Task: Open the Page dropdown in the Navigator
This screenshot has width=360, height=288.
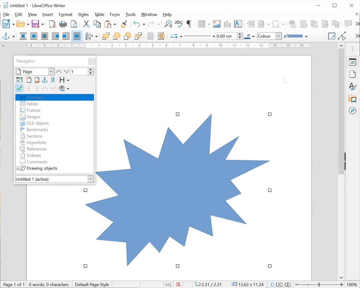Action: coord(51,71)
